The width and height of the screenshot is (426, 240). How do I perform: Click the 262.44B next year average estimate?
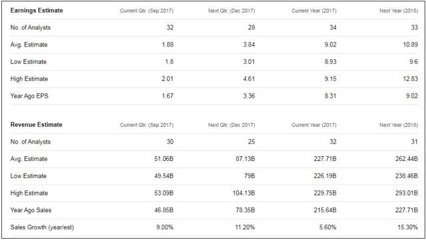[407, 159]
